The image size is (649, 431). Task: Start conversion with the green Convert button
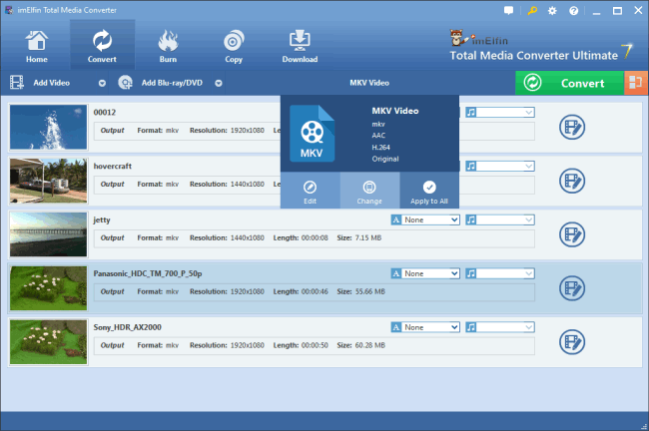tap(569, 83)
